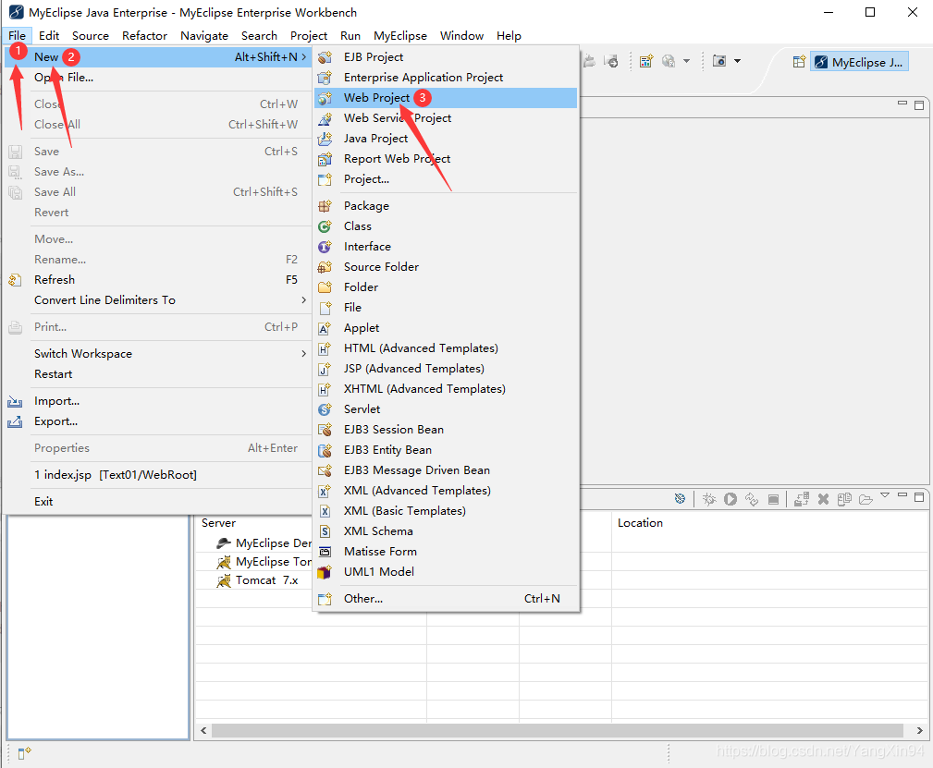Click the add deployment icon in Servers view

point(802,499)
